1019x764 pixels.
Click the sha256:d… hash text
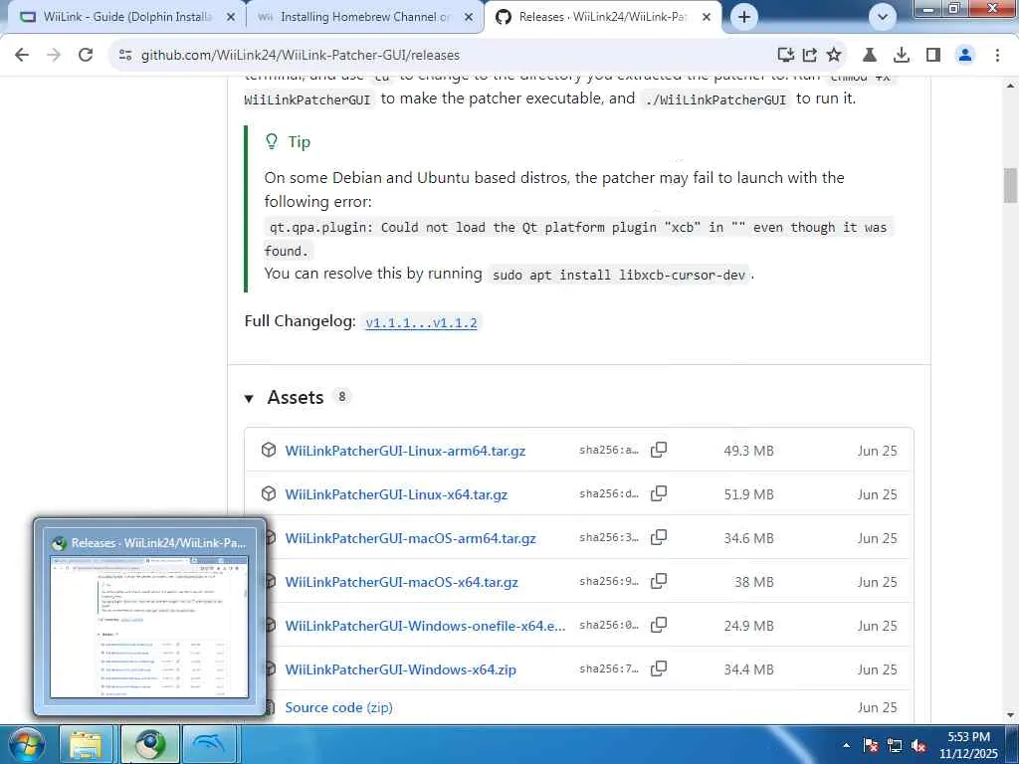point(609,493)
